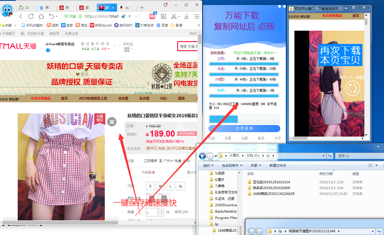Open the 包含到库中 dropdown in Explorer
The height and width of the screenshot is (235, 384).
(x=232, y=165)
